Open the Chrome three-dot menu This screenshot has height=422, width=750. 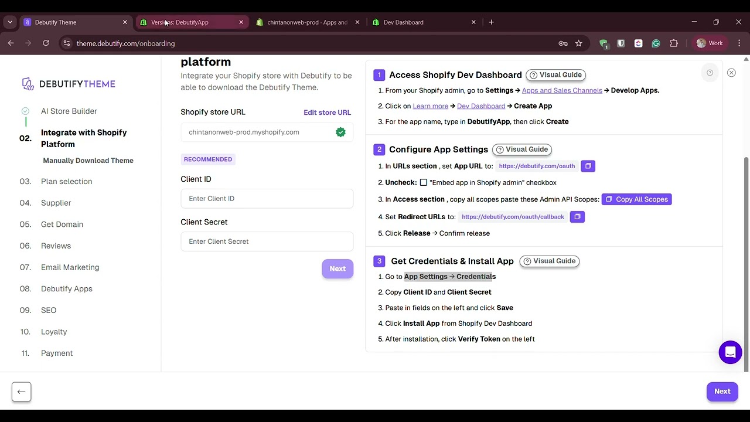pyautogui.click(x=739, y=43)
